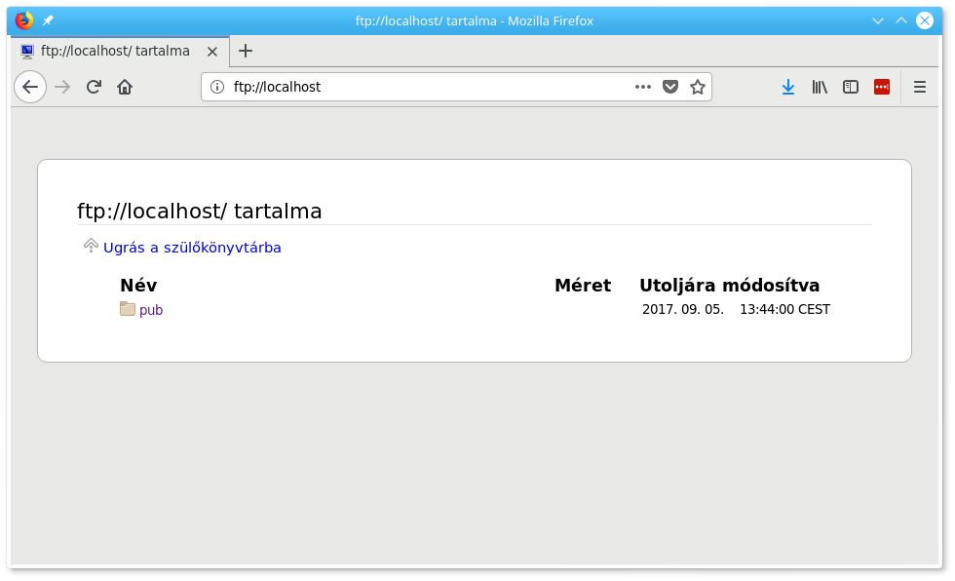Image resolution: width=955 pixels, height=581 pixels.
Task: Open the Firefox home page
Action: pyautogui.click(x=125, y=87)
